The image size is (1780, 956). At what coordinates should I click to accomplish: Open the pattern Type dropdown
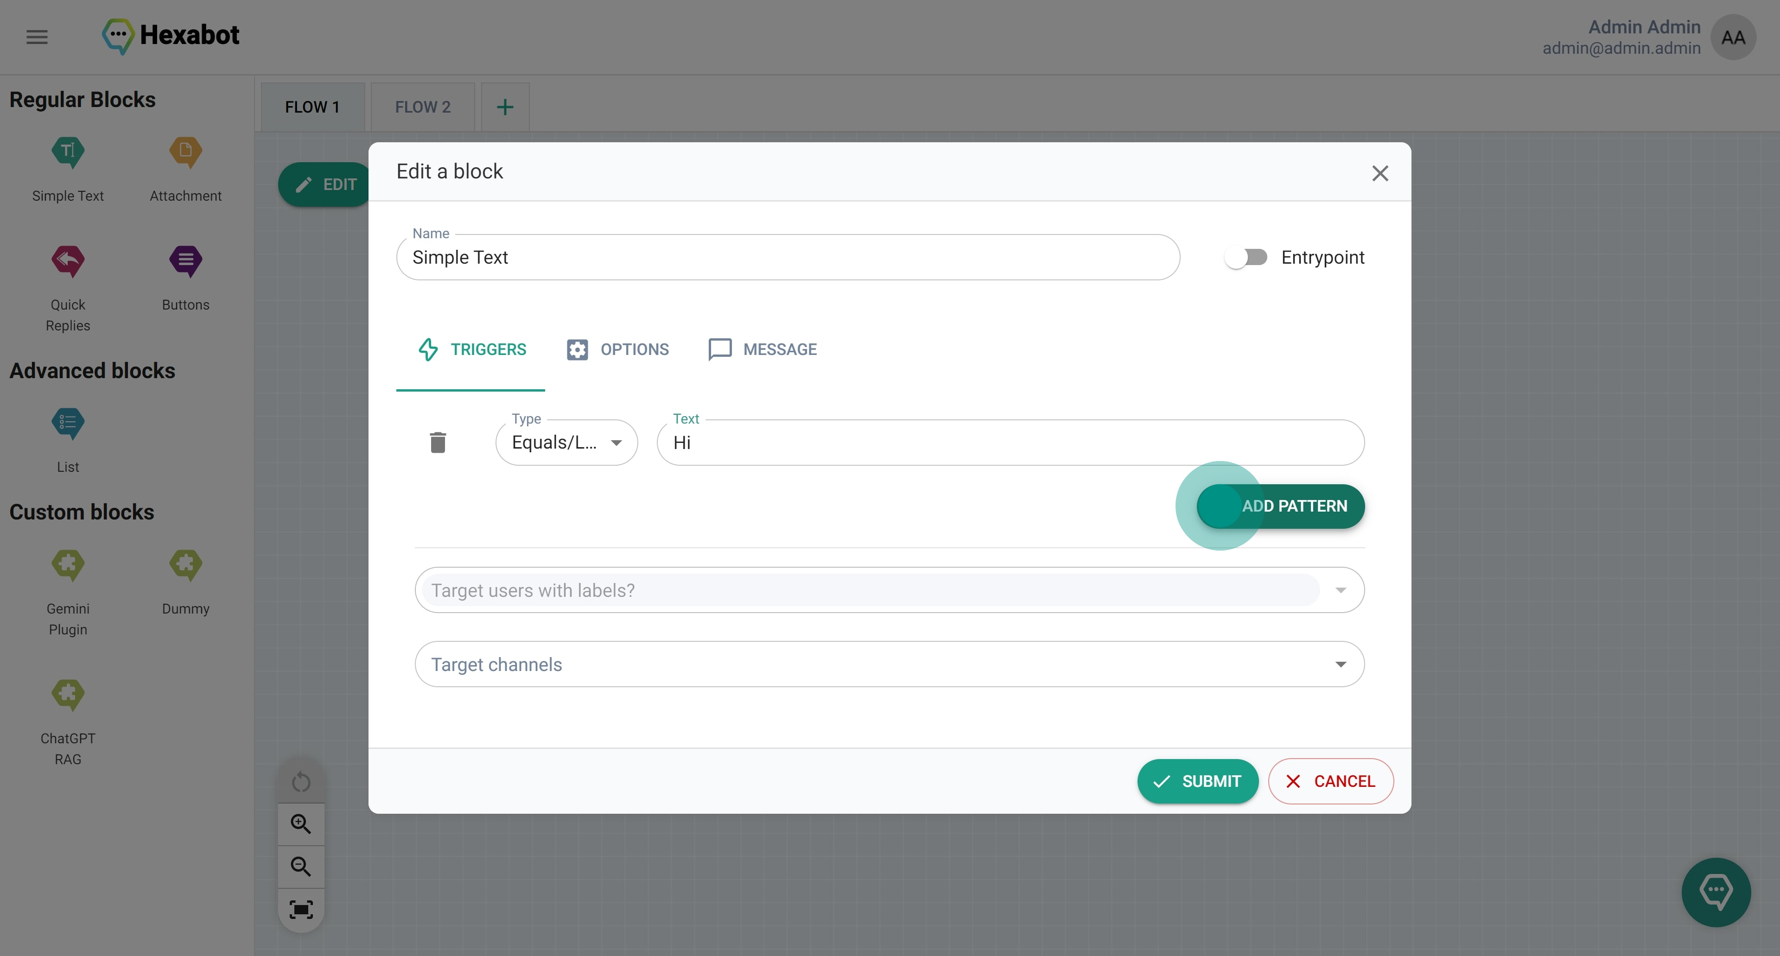click(566, 443)
